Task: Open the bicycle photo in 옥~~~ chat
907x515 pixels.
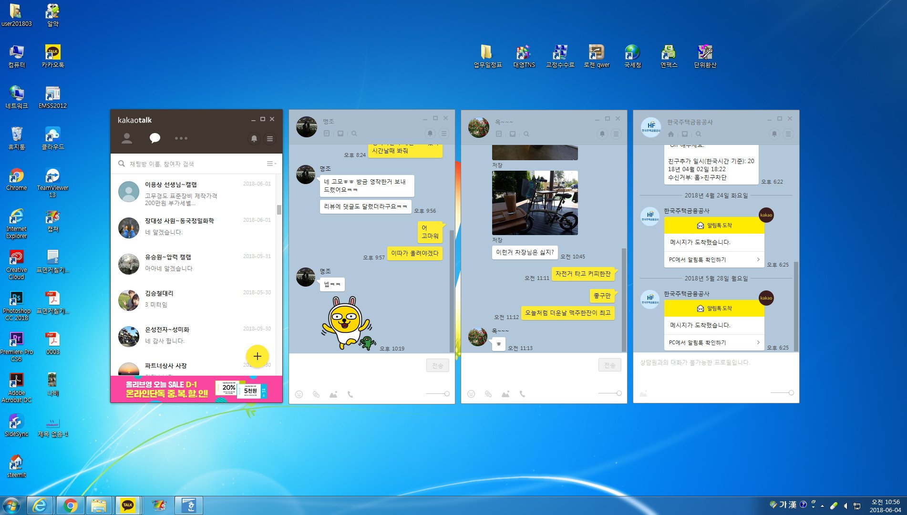Action: tap(535, 203)
